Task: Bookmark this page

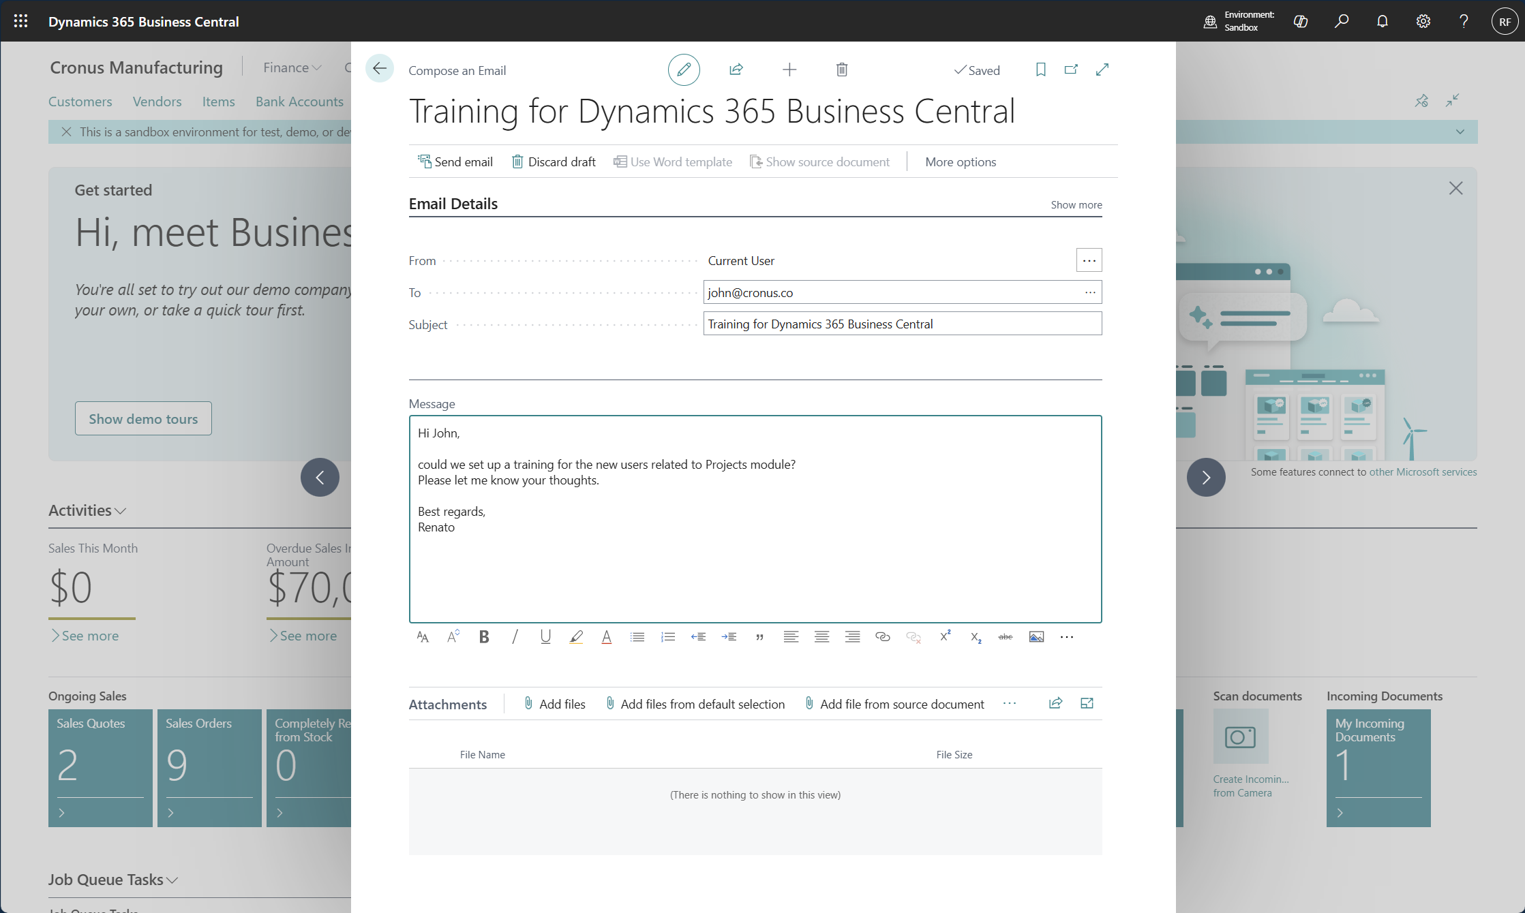Action: point(1041,69)
